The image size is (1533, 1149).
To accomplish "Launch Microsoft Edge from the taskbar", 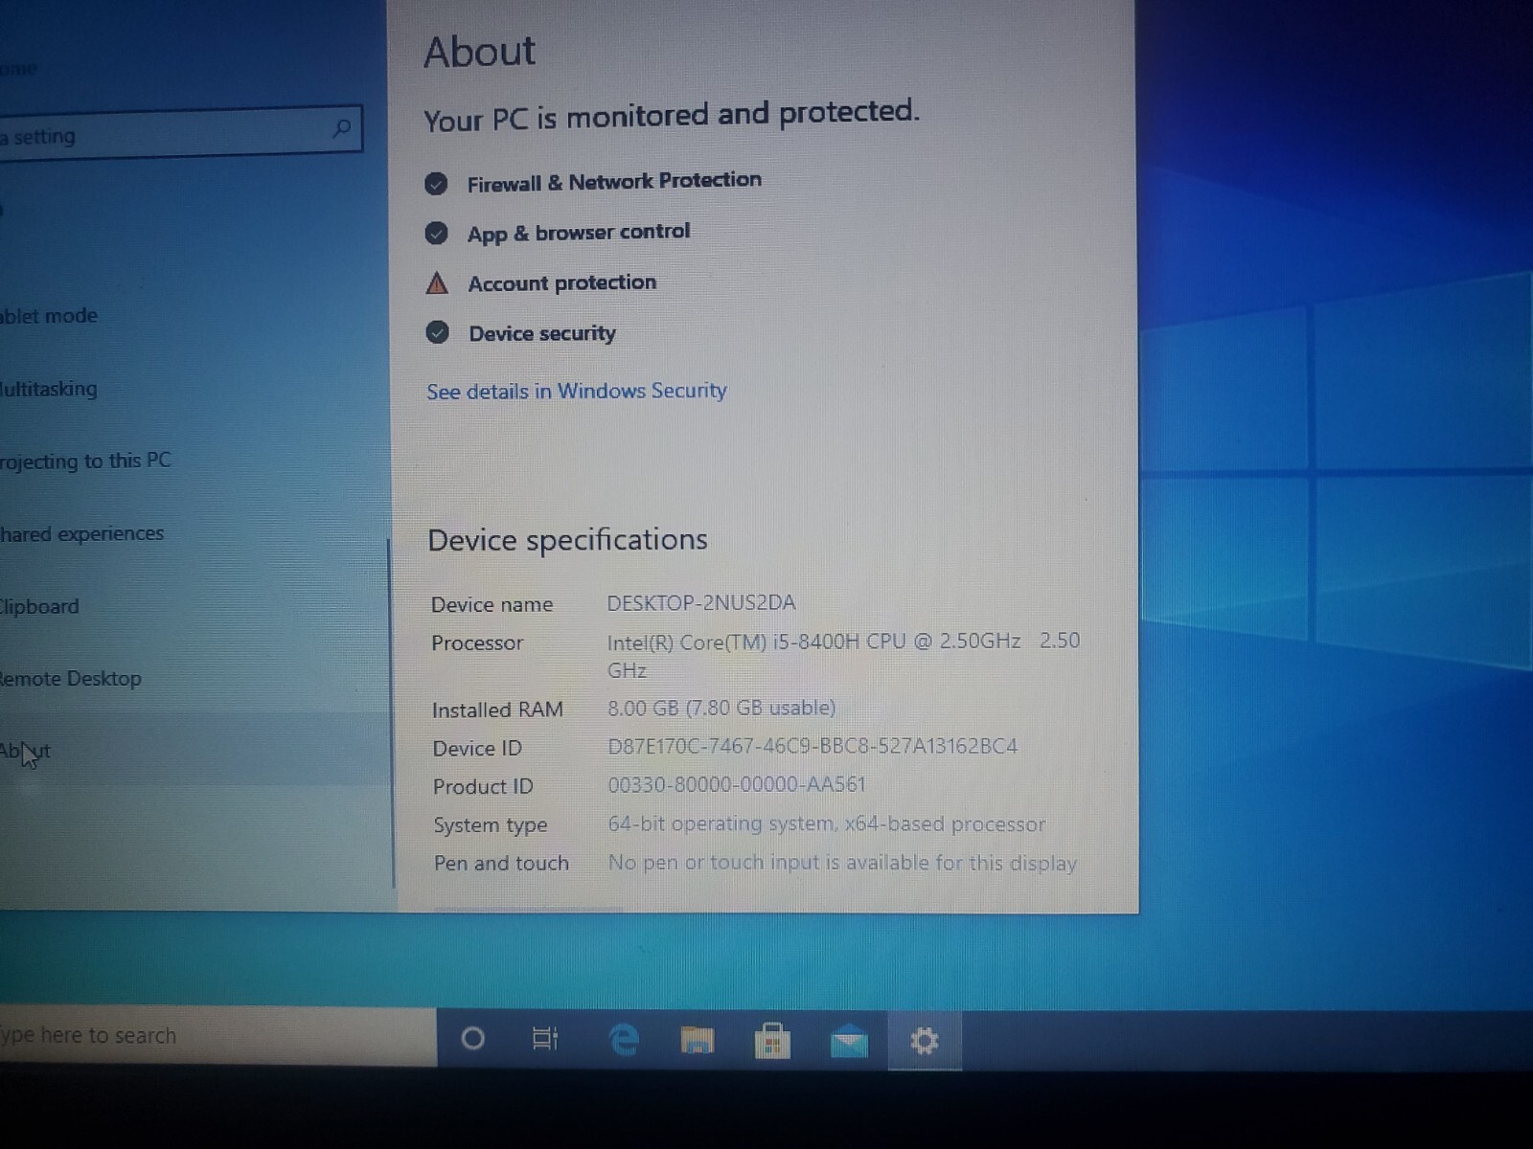I will pyautogui.click(x=624, y=1039).
